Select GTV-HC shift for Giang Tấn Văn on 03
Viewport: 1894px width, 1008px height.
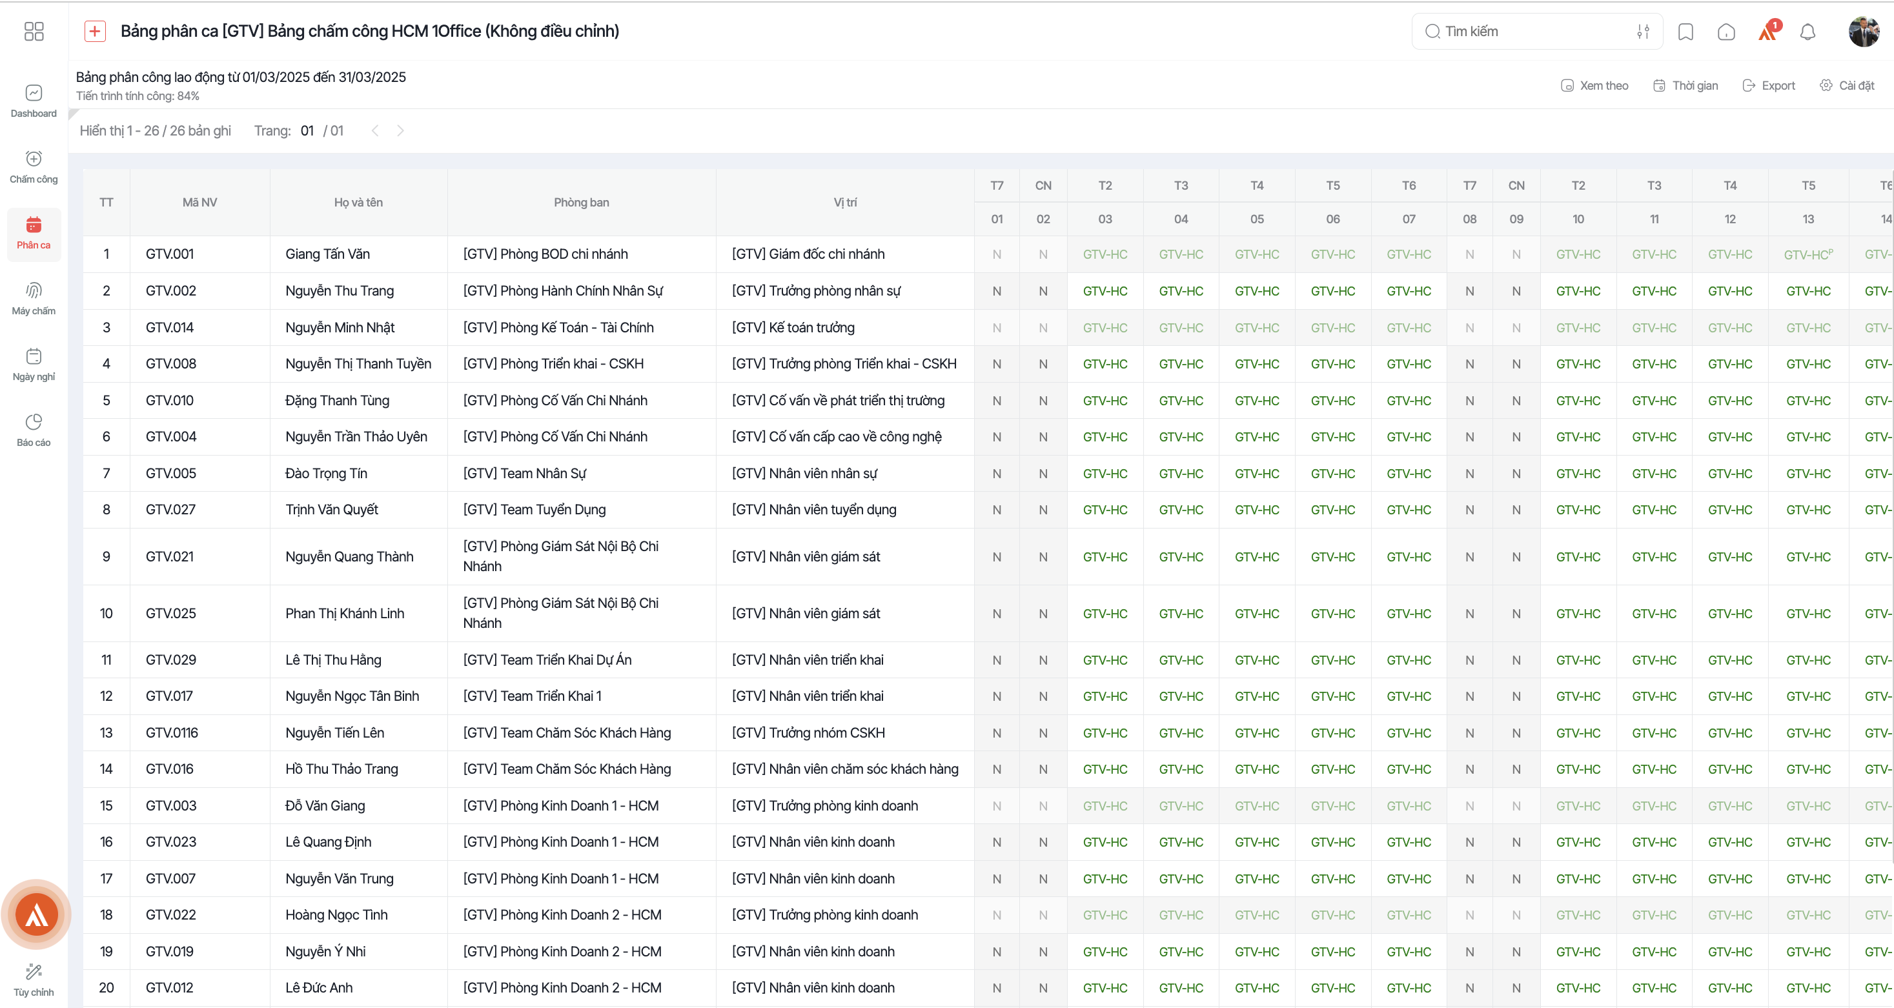[x=1105, y=254]
